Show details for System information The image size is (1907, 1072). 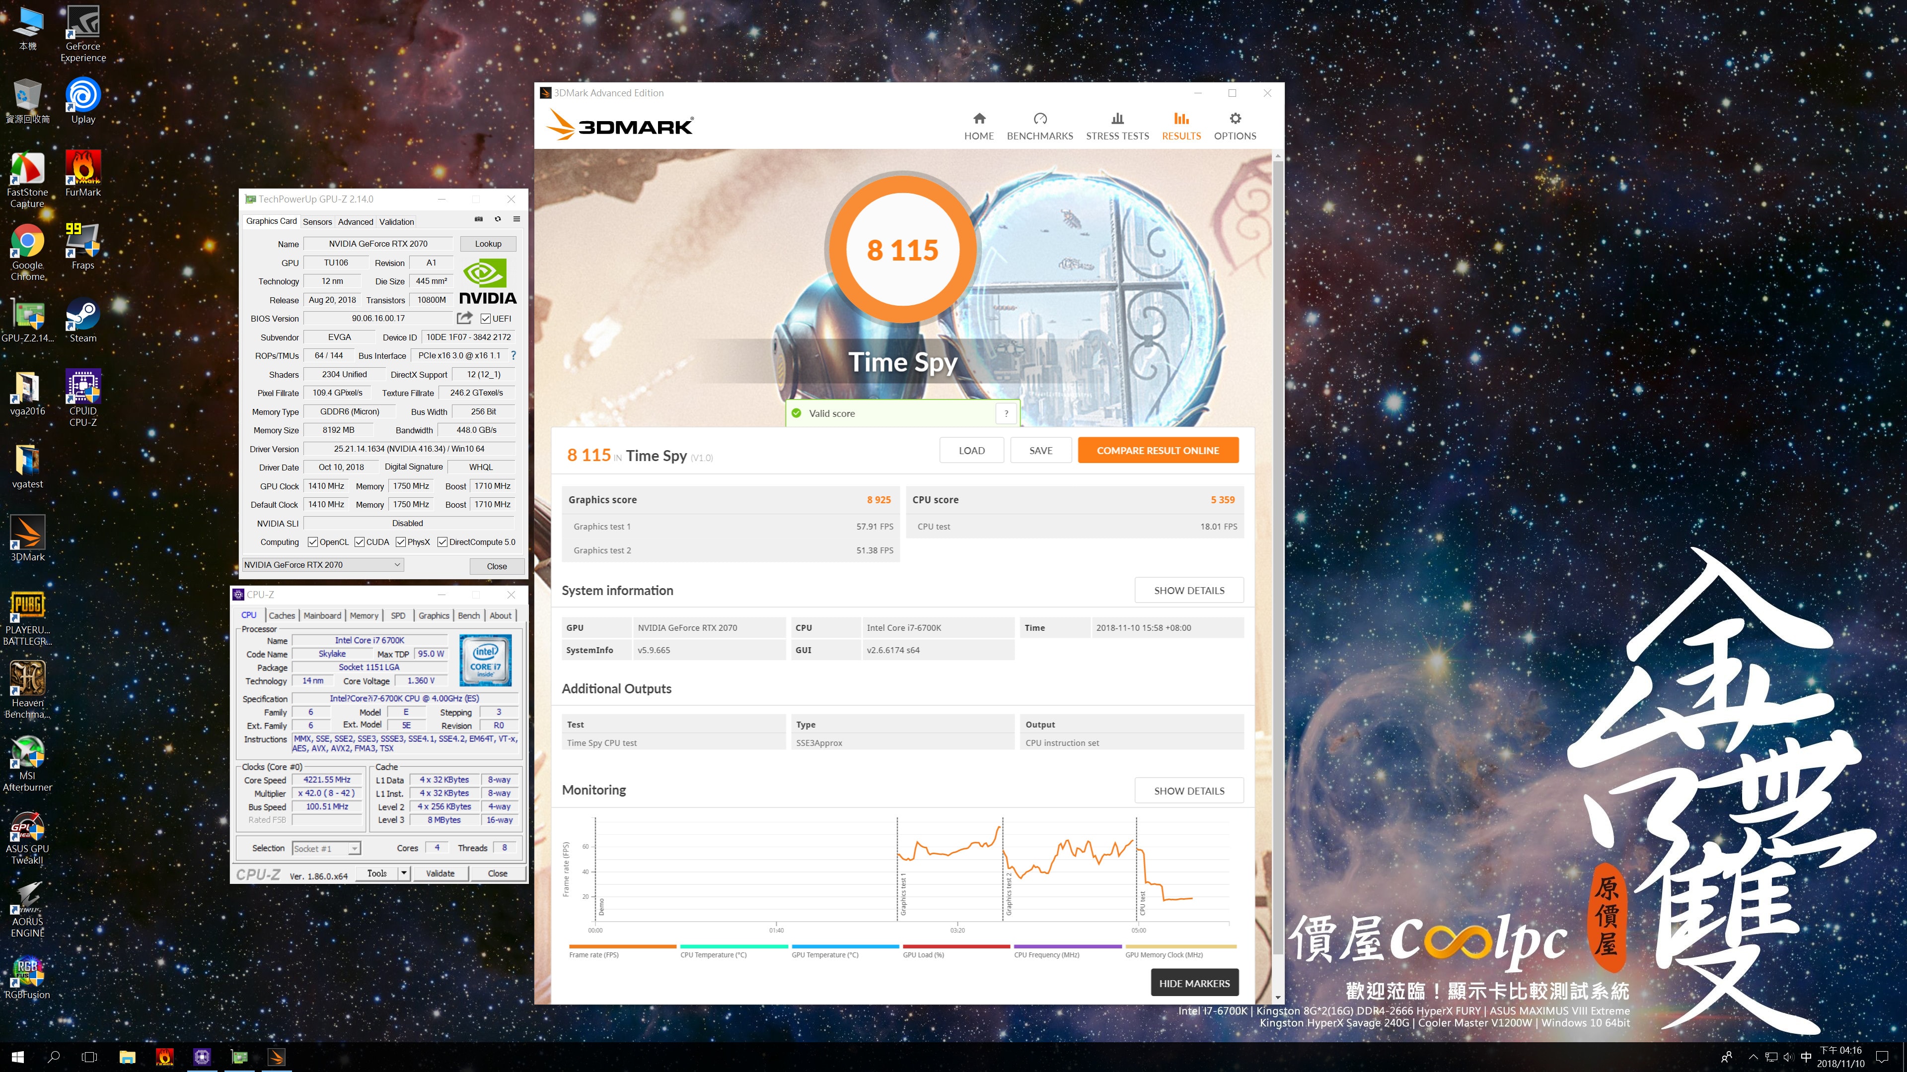(x=1189, y=591)
